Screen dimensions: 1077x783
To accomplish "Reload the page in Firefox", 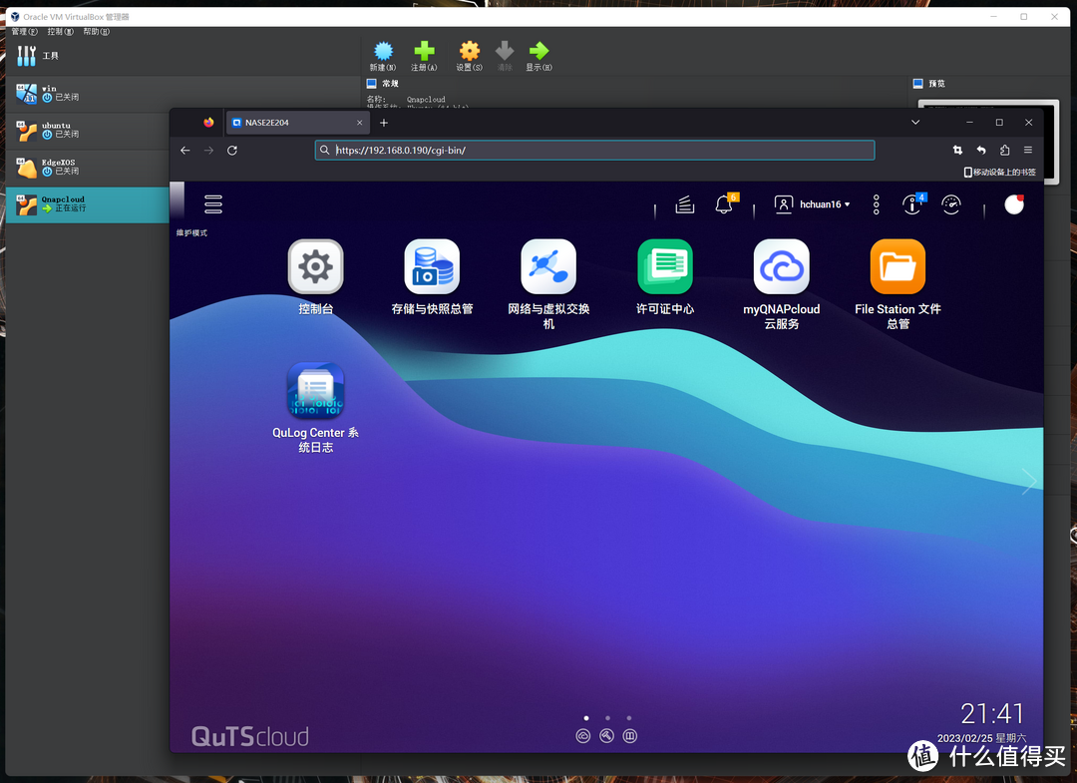I will point(232,150).
